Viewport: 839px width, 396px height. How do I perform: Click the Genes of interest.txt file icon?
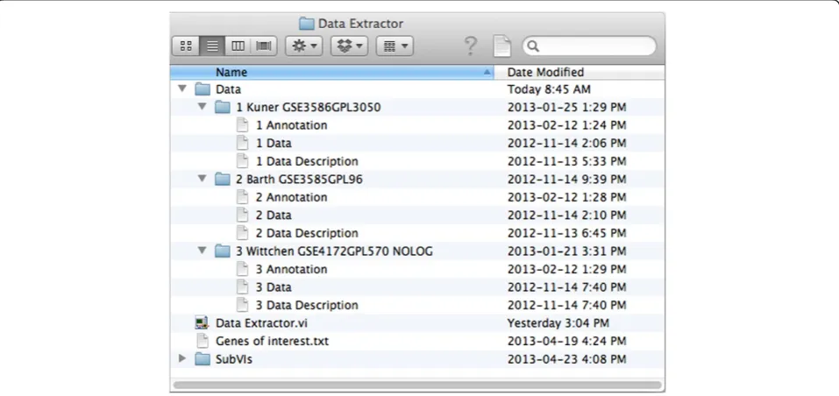click(203, 341)
